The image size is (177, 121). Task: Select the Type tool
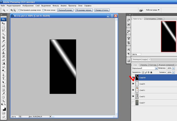click(x=4, y=79)
